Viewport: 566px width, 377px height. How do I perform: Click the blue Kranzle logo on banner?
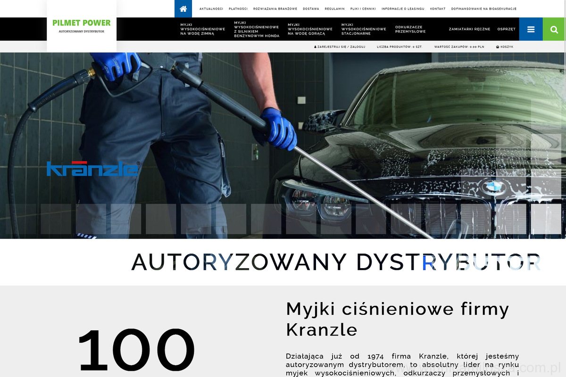pos(93,168)
